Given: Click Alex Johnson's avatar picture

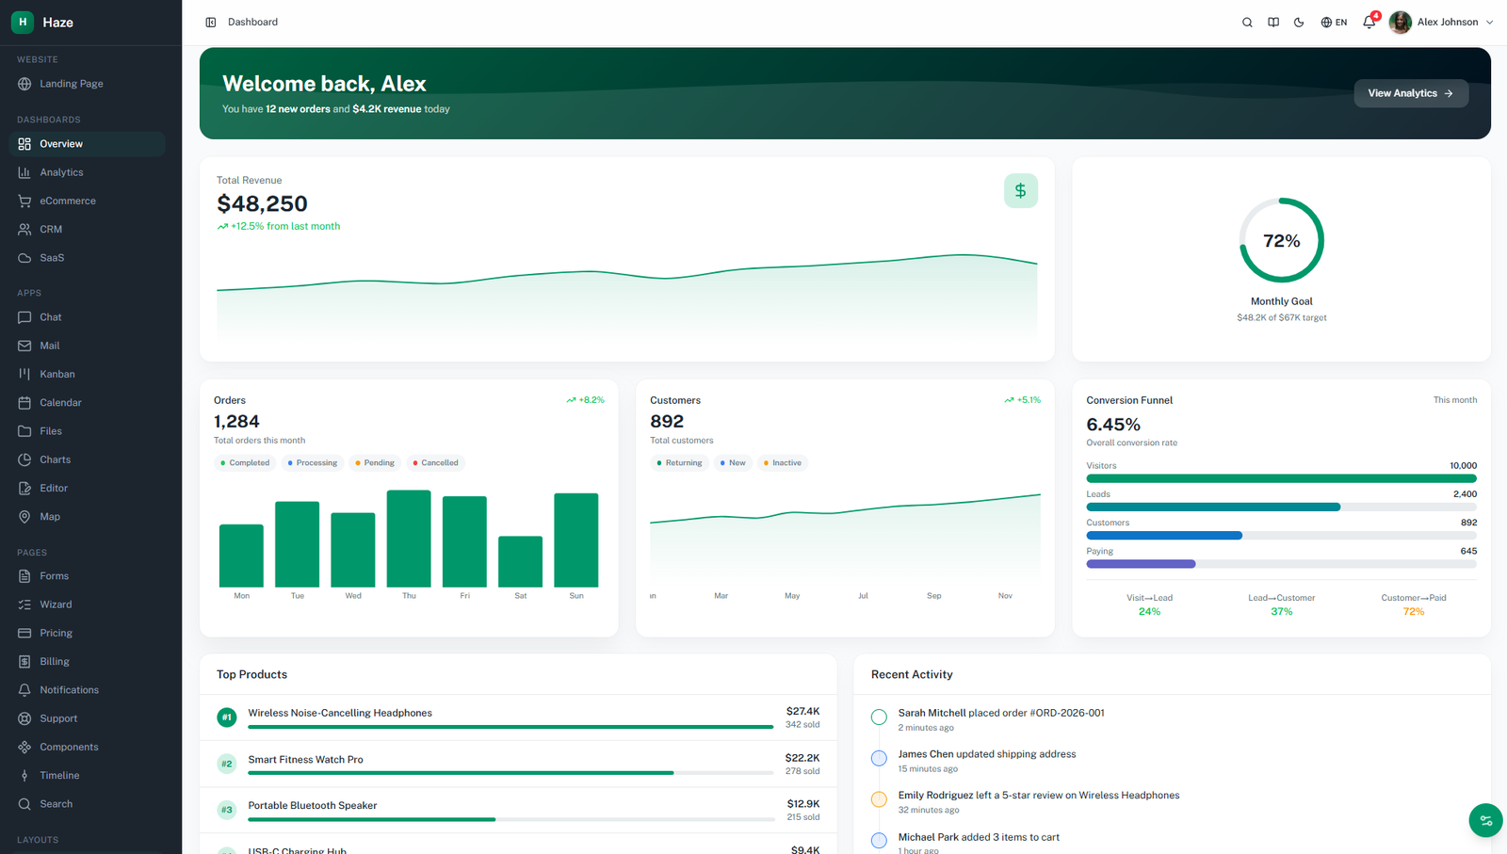Looking at the screenshot, I should (x=1401, y=22).
